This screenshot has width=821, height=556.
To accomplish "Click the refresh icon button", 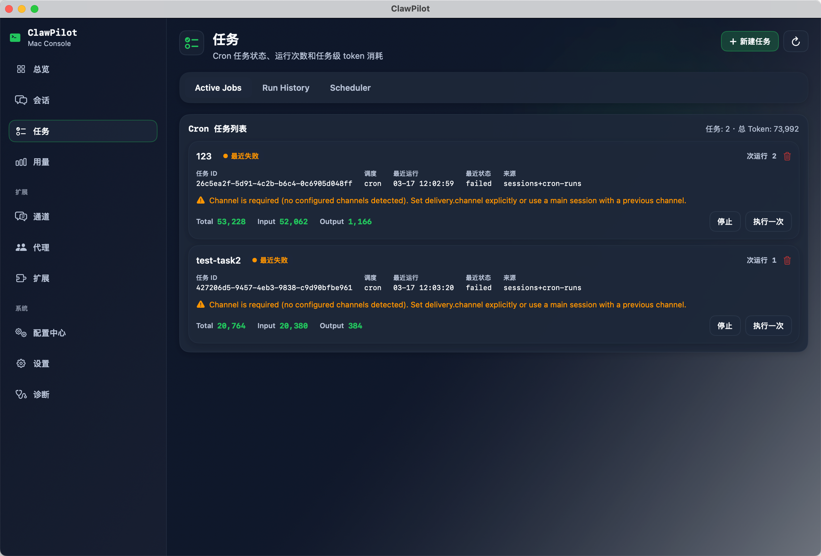I will click(x=795, y=41).
